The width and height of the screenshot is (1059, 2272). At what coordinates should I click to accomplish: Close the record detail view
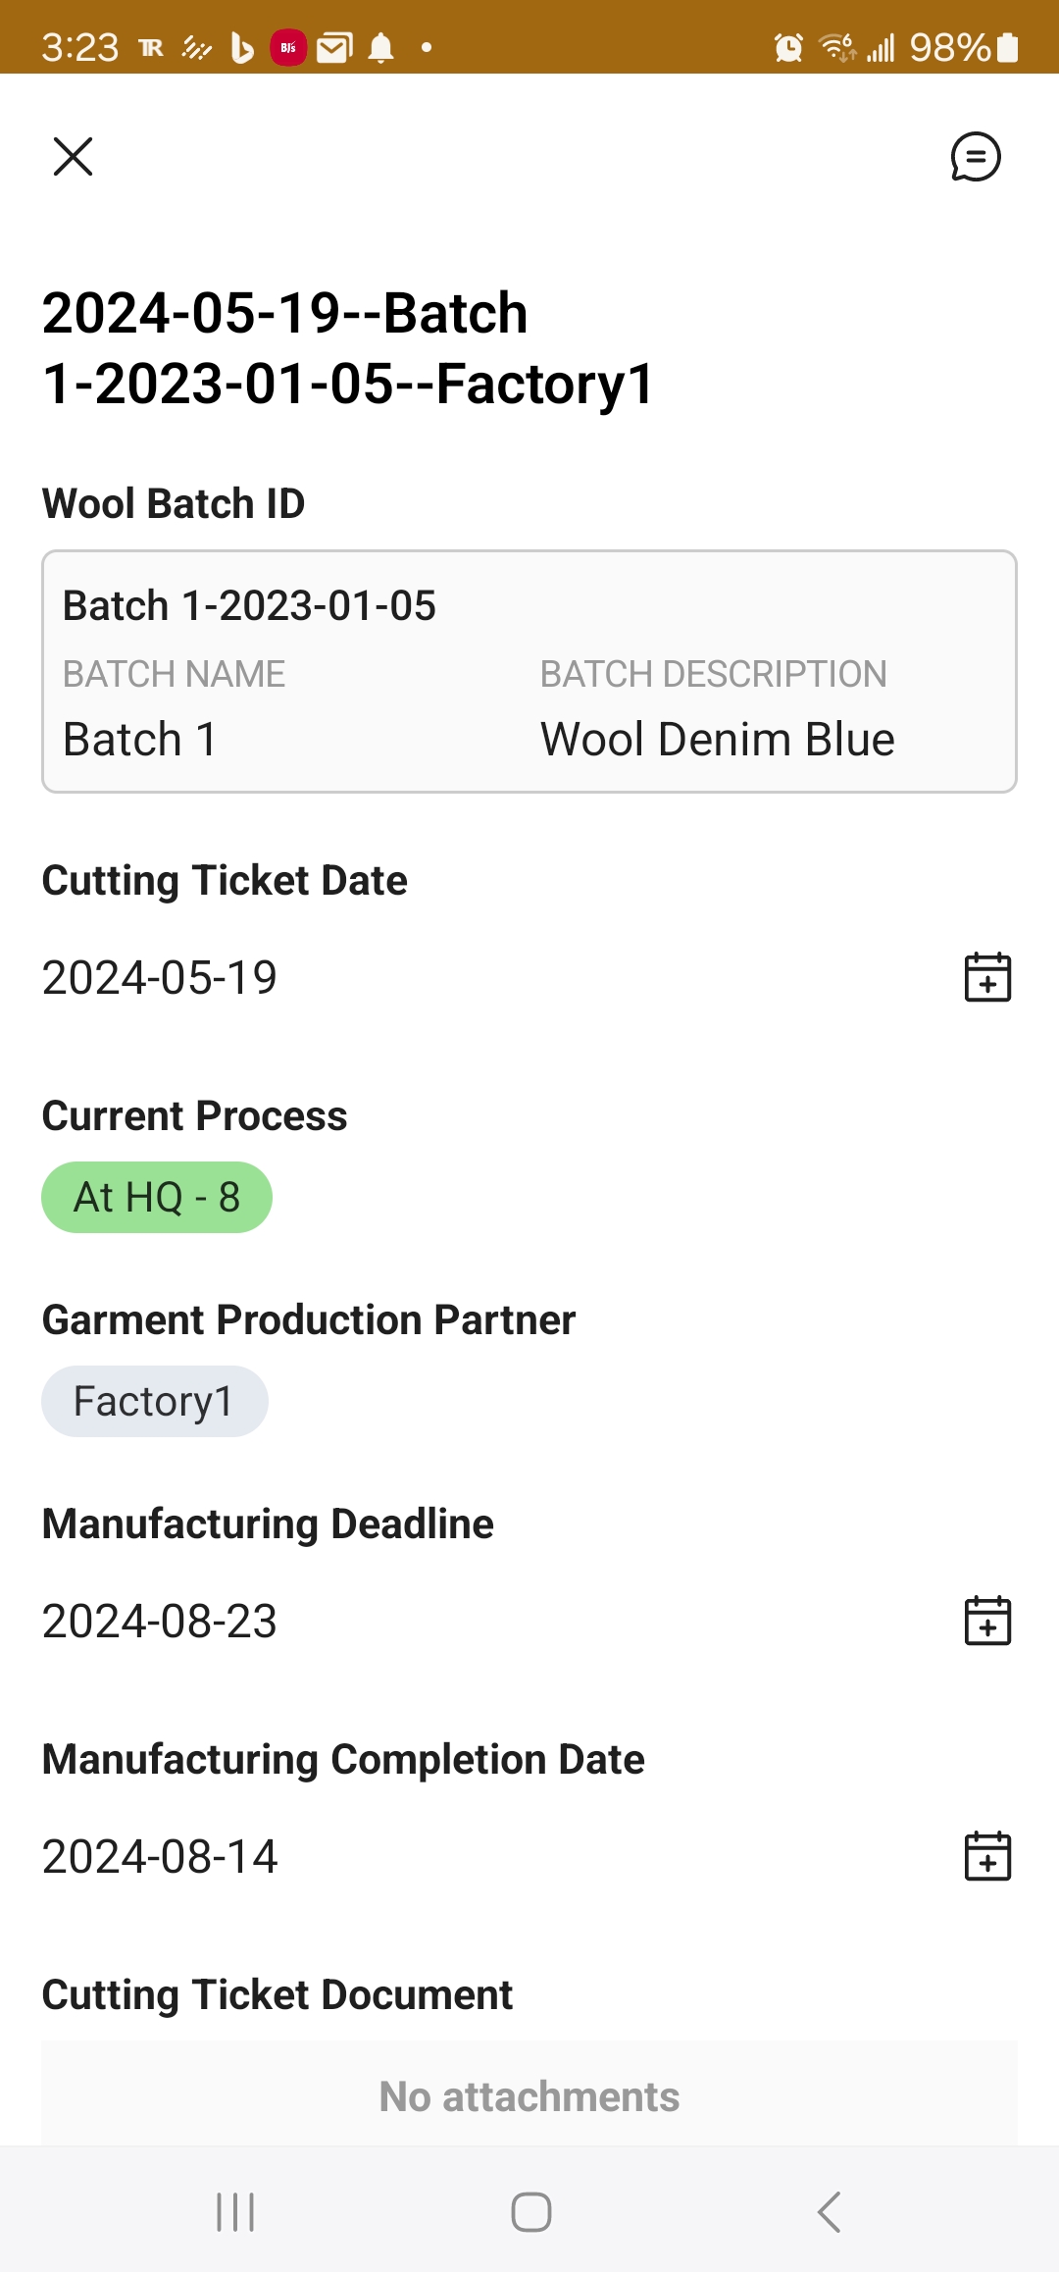73,157
